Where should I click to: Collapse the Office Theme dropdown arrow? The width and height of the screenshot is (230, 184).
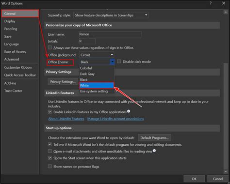[112, 62]
